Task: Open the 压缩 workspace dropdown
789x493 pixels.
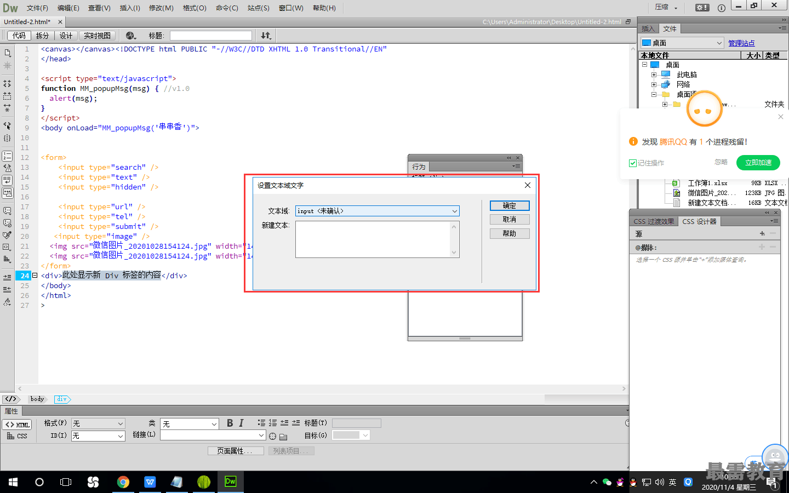Action: coord(667,8)
